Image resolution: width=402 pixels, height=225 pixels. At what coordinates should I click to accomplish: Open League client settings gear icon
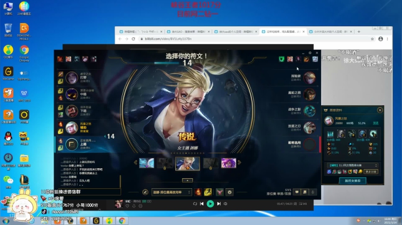(x=310, y=53)
